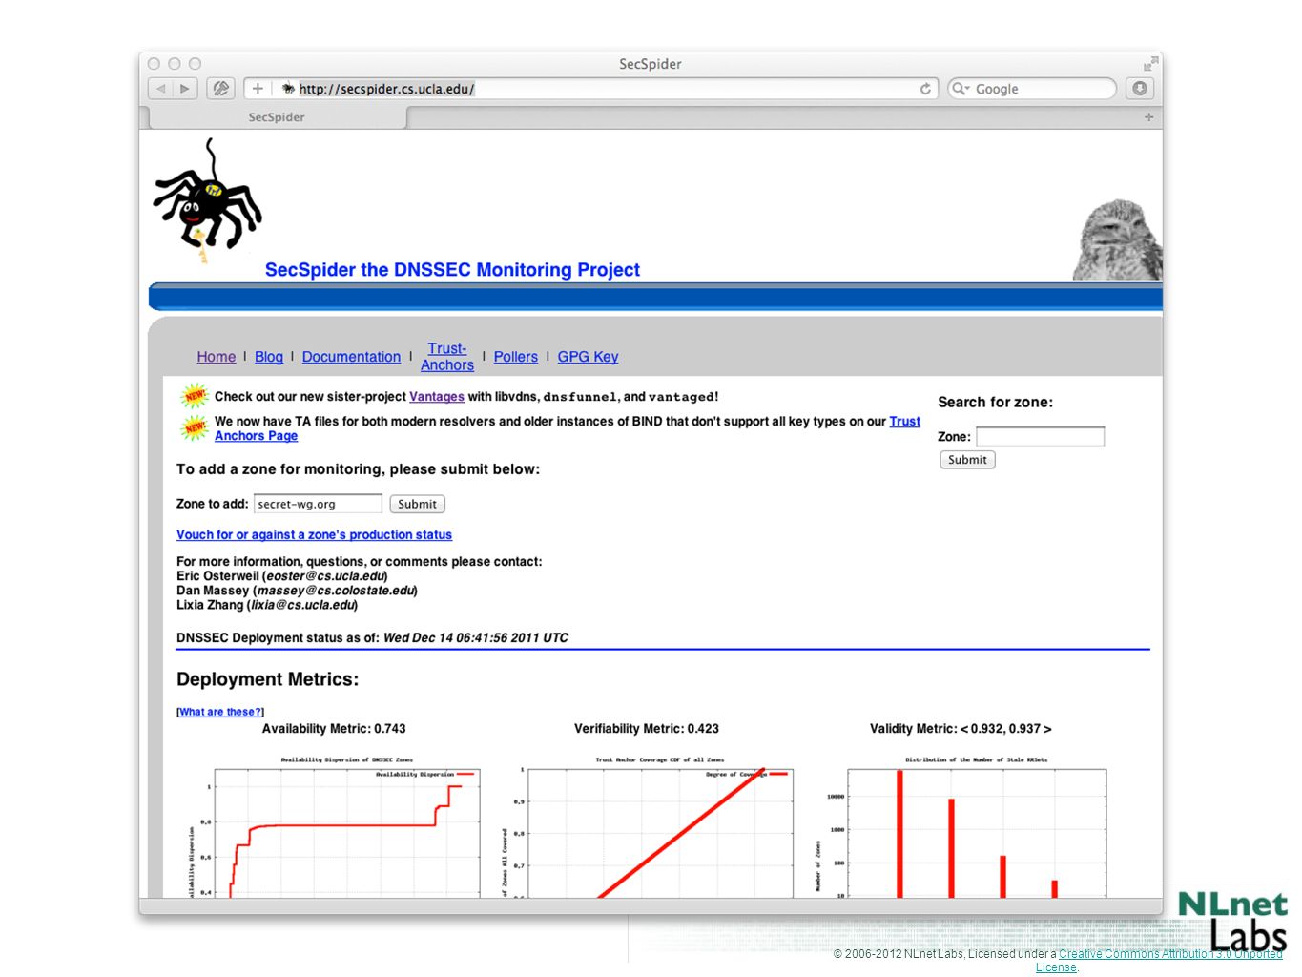Open the GPG Key link
Image resolution: width=1302 pixels, height=977 pixels.
588,357
